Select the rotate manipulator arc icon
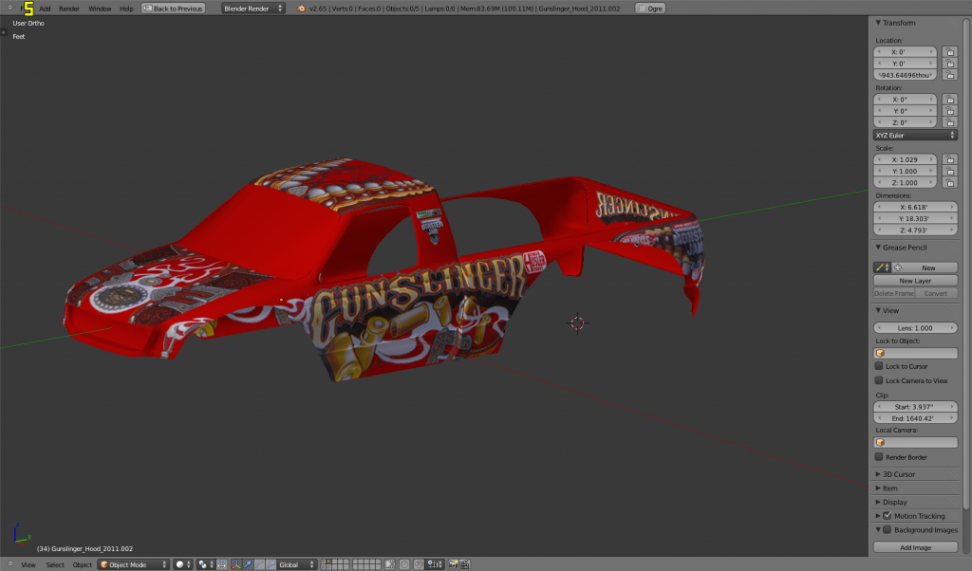Viewport: 972px width, 571px height. [259, 564]
